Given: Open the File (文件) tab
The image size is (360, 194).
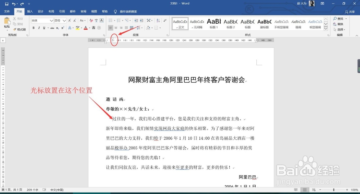Looking at the screenshot, I should [x=7, y=11].
